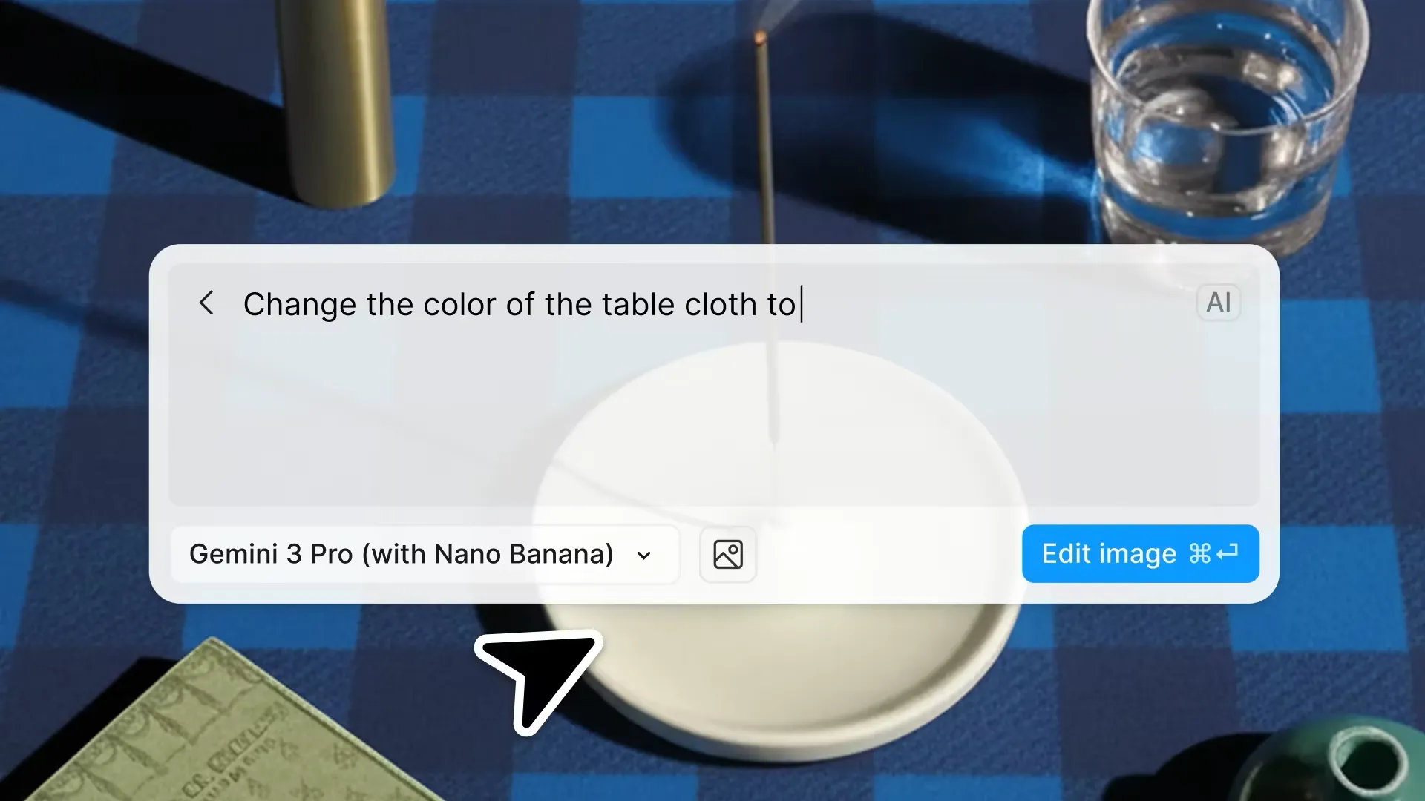The image size is (1425, 801).
Task: Focus the empty area below prompt text
Action: point(714,415)
